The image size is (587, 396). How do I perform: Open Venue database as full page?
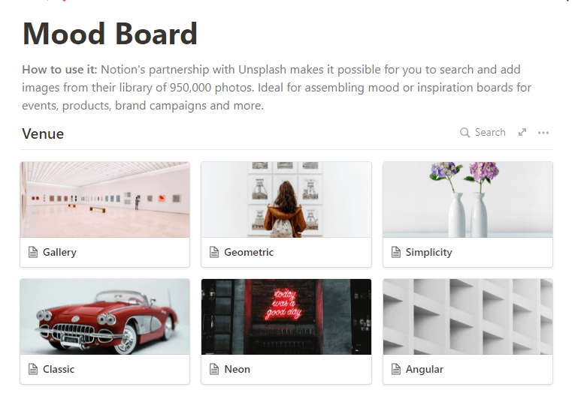click(x=522, y=132)
